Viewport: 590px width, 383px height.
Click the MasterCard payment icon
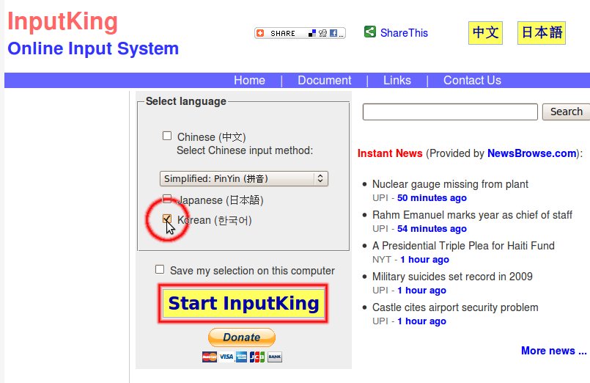[210, 357]
